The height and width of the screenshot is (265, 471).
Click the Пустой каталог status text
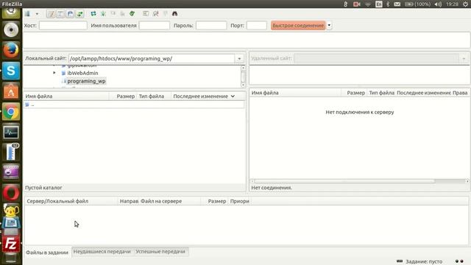click(x=43, y=188)
